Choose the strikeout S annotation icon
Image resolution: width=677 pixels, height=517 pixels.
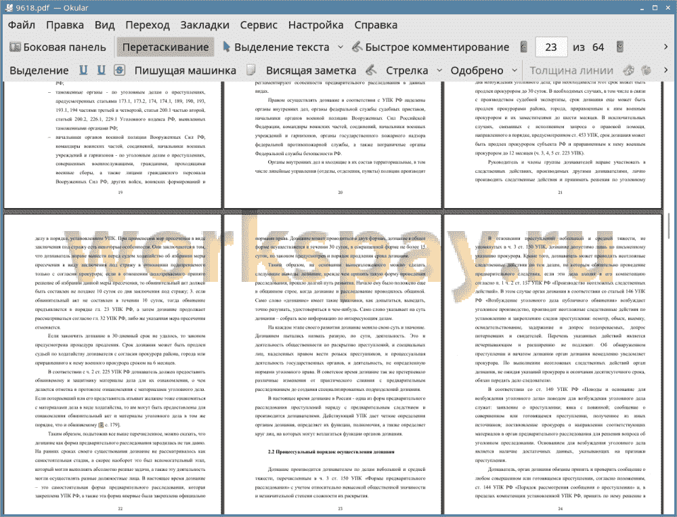[120, 70]
